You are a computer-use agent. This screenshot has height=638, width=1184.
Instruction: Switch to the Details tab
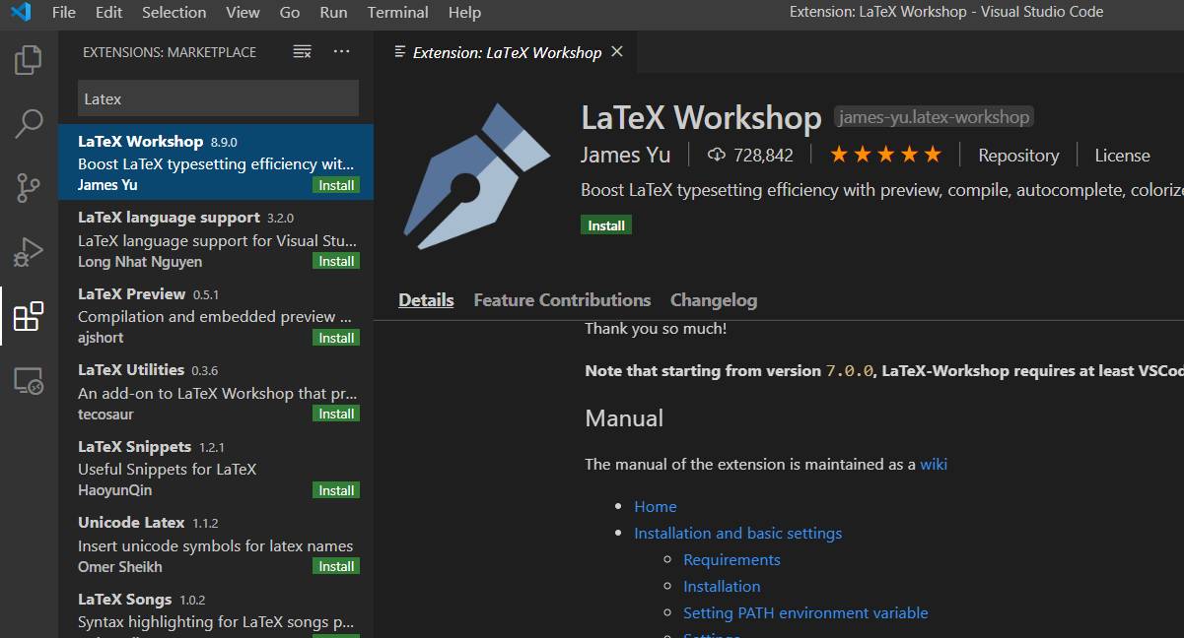426,300
